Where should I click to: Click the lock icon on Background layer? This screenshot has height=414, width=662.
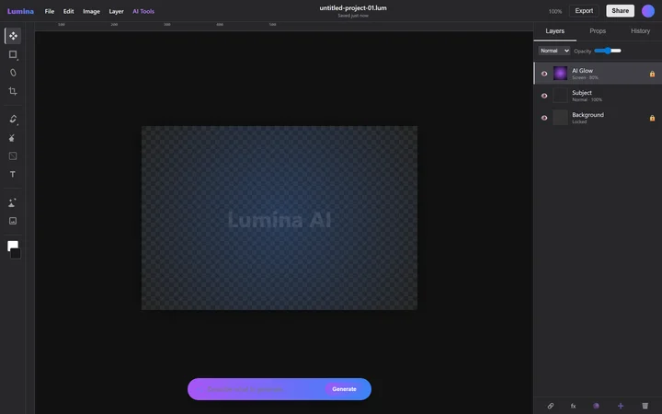tap(652, 118)
